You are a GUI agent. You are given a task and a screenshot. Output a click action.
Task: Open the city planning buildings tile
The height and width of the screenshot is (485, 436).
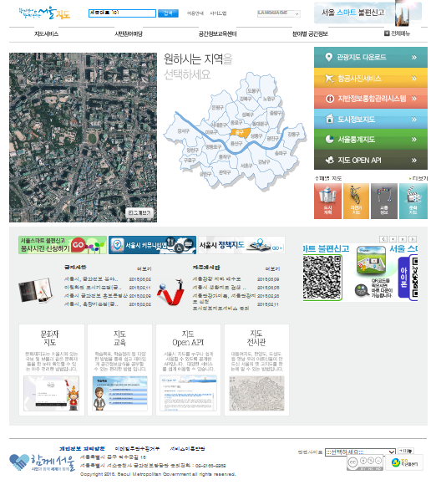click(x=327, y=201)
